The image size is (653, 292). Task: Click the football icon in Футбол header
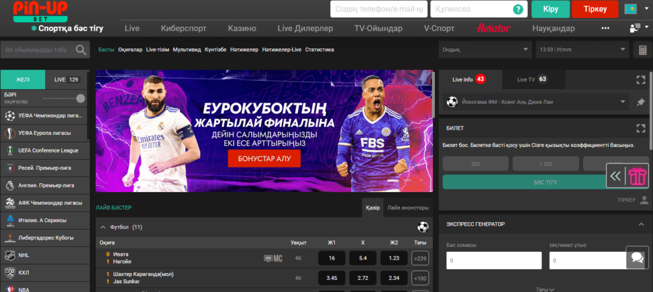click(423, 226)
